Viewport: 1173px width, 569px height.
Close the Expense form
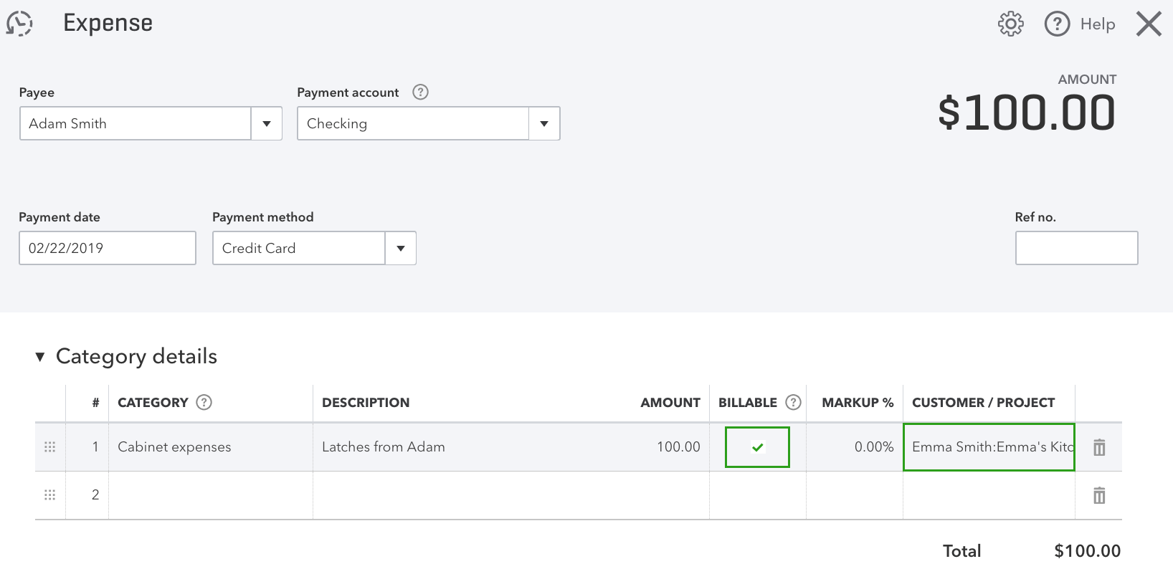point(1149,24)
